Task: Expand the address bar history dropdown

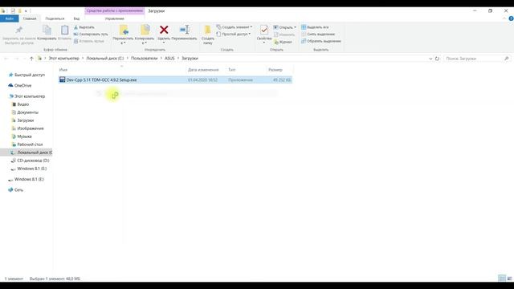Action: (x=430, y=59)
